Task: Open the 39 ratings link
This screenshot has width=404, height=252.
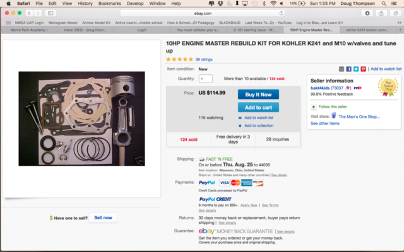Action: point(204,59)
